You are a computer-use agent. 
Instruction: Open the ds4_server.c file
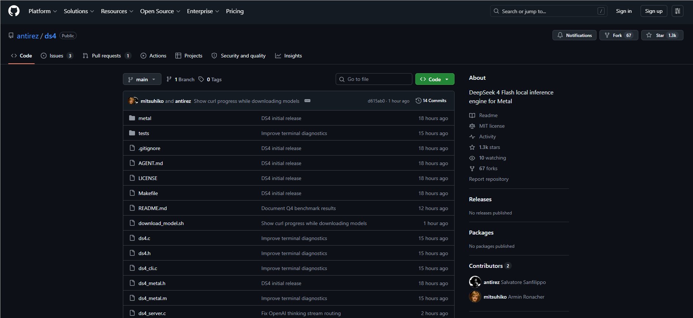pyautogui.click(x=152, y=313)
